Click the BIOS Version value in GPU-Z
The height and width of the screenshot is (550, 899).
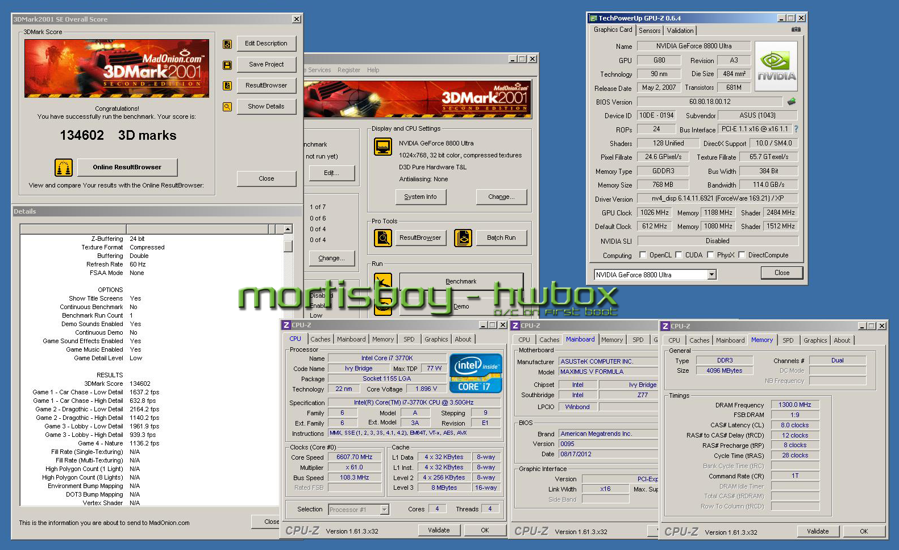(x=710, y=102)
